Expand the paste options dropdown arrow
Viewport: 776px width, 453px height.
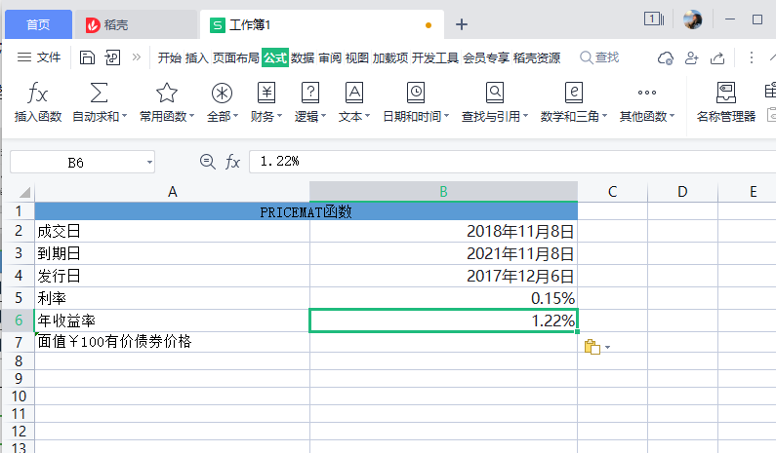pos(608,347)
